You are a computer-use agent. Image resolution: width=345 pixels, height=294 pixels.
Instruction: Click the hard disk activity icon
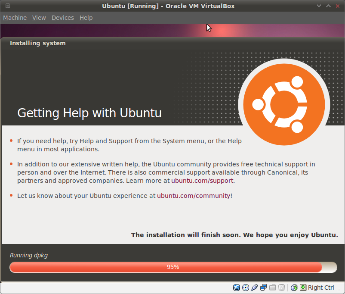[x=237, y=288]
